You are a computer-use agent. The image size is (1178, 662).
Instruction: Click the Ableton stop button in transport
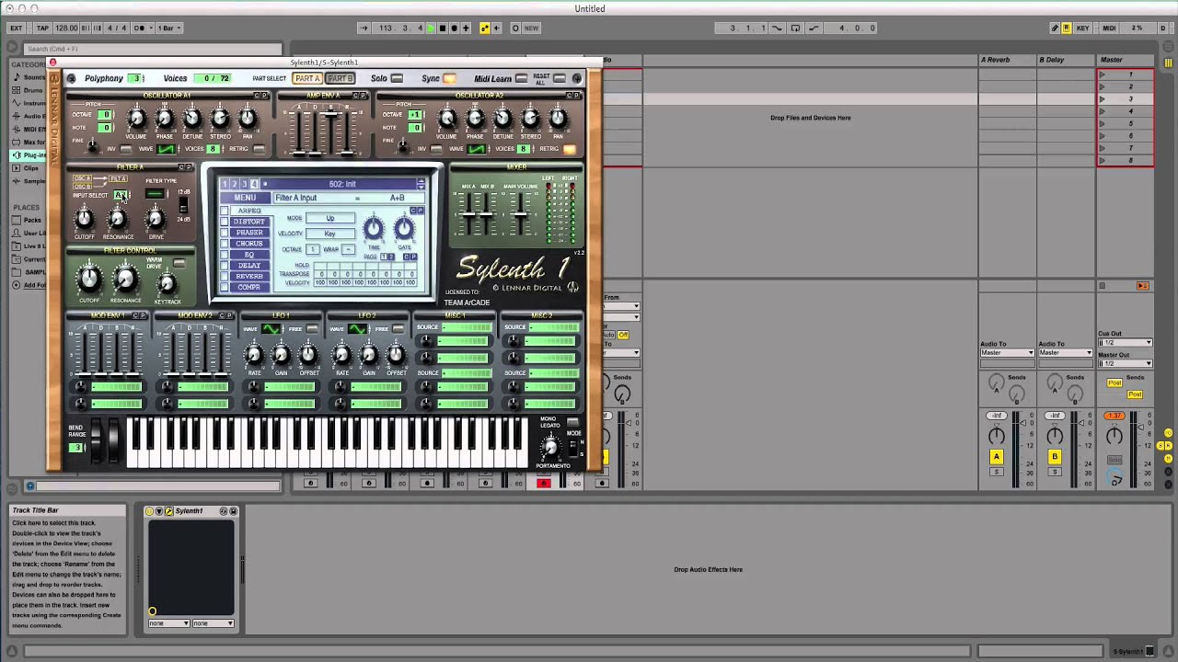443,28
